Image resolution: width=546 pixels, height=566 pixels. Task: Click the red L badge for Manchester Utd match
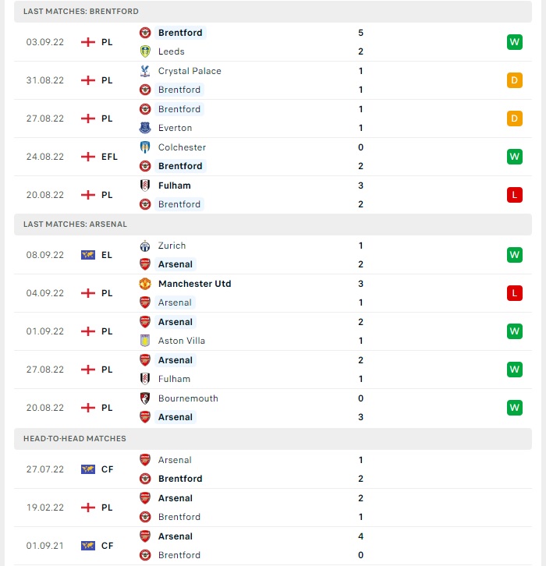[x=515, y=293]
